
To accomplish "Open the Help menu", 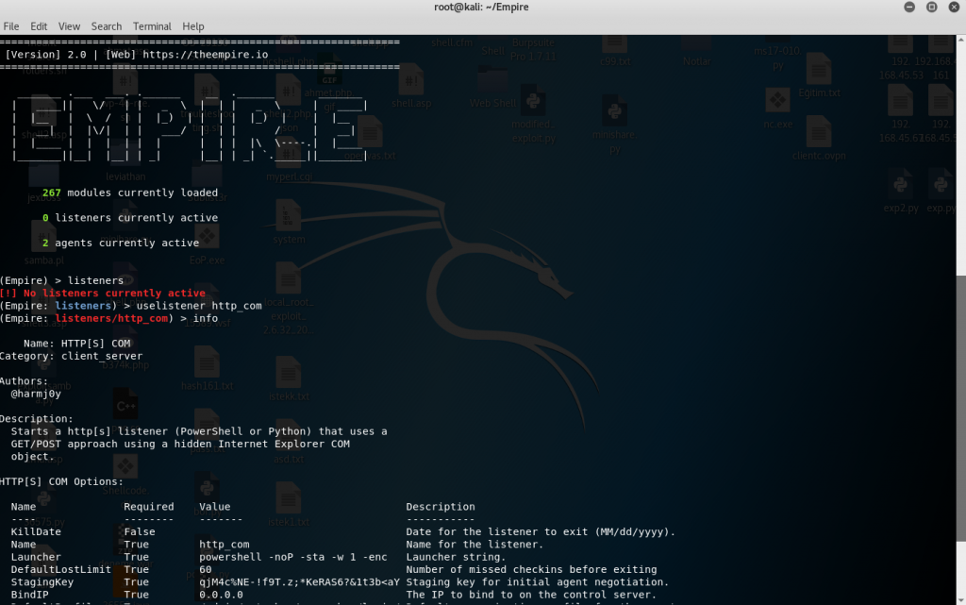I will pyautogui.click(x=192, y=26).
